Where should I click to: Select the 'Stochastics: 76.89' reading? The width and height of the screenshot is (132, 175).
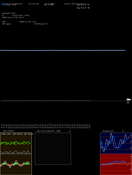point(8,13)
